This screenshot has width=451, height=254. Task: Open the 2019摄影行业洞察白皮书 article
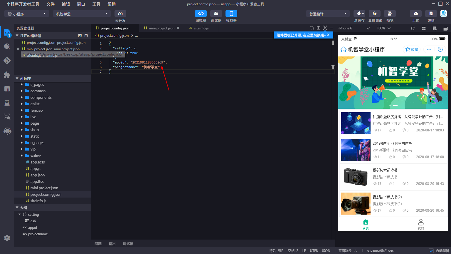[x=393, y=150]
